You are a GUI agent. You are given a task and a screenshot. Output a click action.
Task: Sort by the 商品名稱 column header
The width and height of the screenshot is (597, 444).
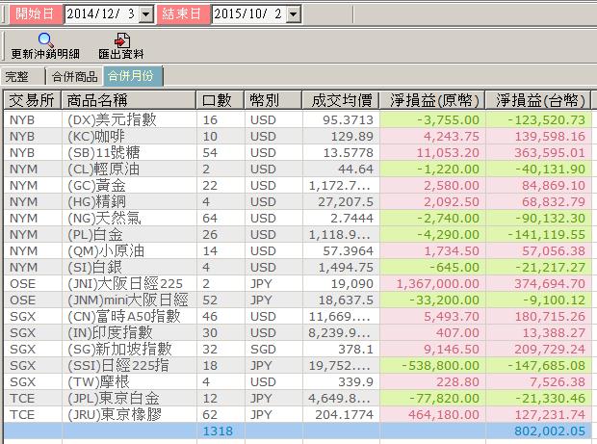coord(129,100)
